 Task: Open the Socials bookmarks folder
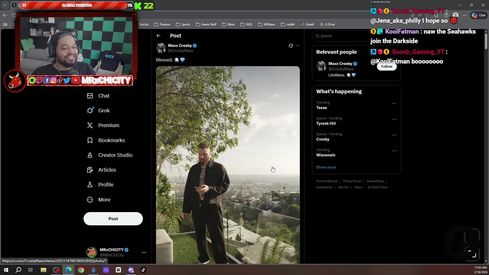[144, 24]
